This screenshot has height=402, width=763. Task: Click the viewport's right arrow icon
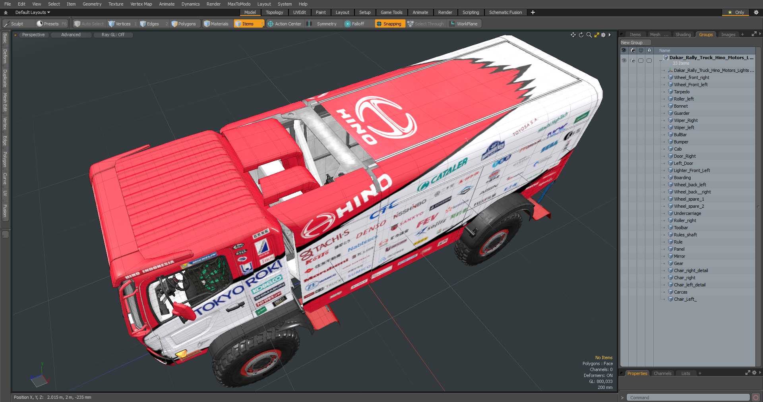[x=610, y=35]
